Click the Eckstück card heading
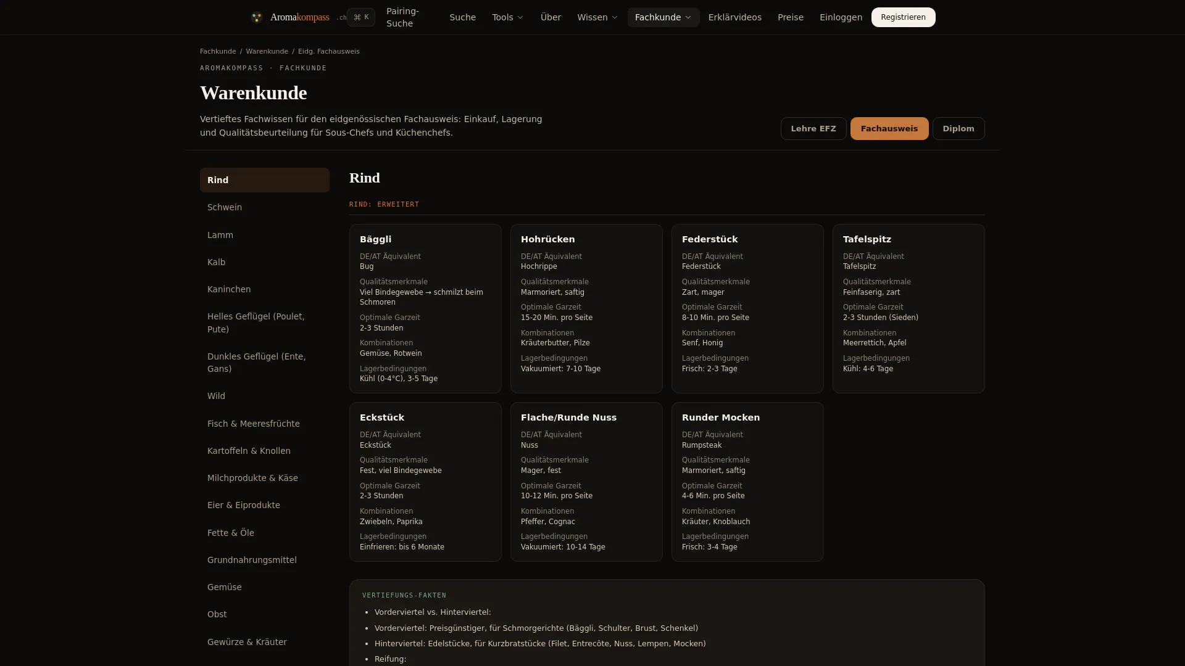This screenshot has width=1185, height=666. 381,417
